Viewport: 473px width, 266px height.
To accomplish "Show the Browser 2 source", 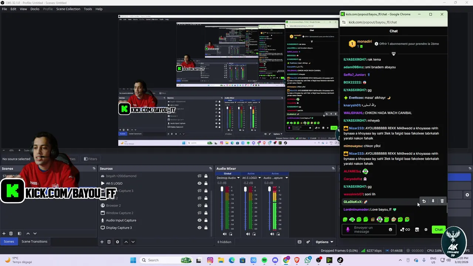I will (200, 205).
